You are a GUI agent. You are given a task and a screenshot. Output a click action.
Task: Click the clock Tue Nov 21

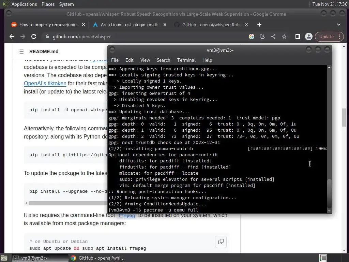[x=330, y=4]
